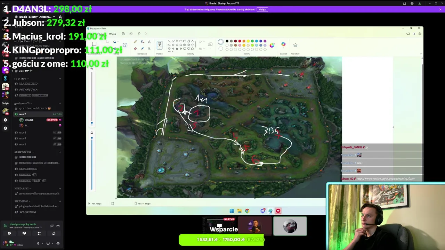The height and width of the screenshot is (250, 445).
Task: Click the Windows Start button in shared screen
Action: [x=232, y=211]
